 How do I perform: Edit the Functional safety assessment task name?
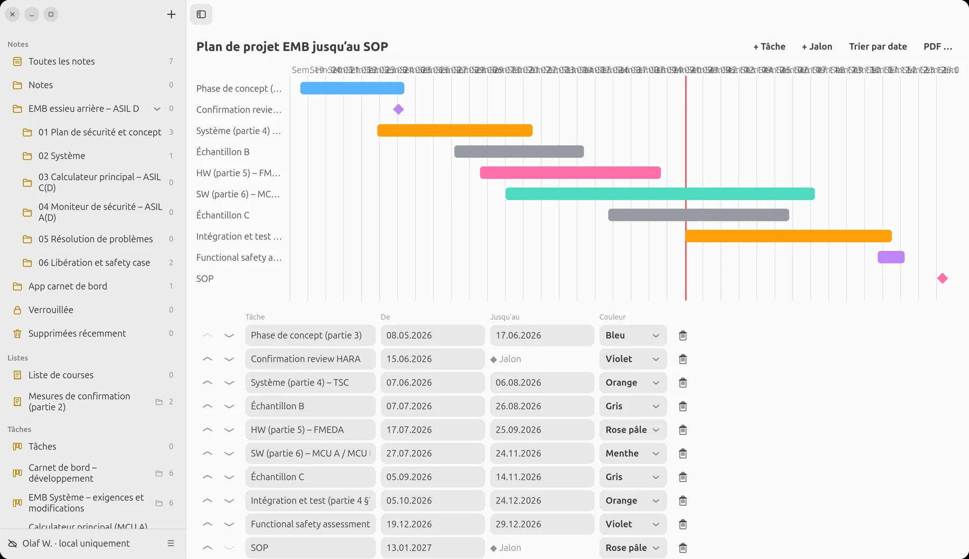tap(310, 524)
